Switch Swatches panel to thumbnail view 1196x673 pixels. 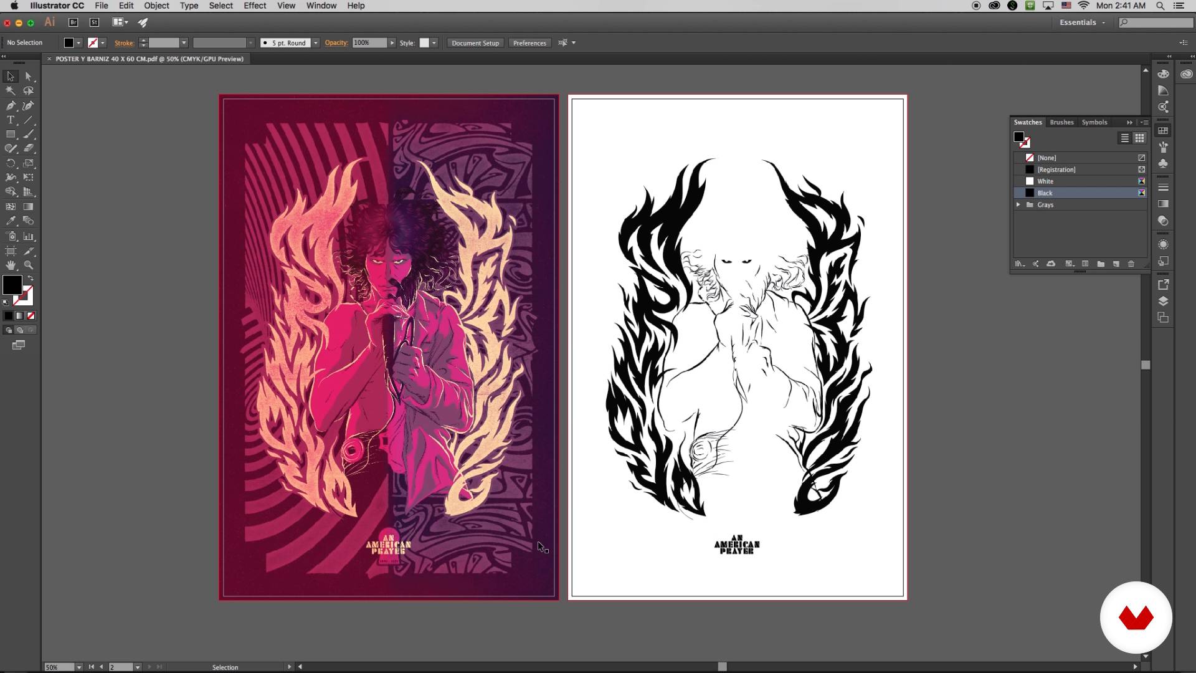1139,138
